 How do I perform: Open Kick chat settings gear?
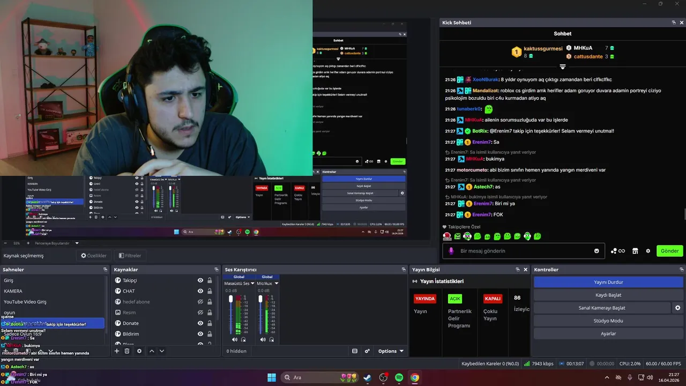648,251
